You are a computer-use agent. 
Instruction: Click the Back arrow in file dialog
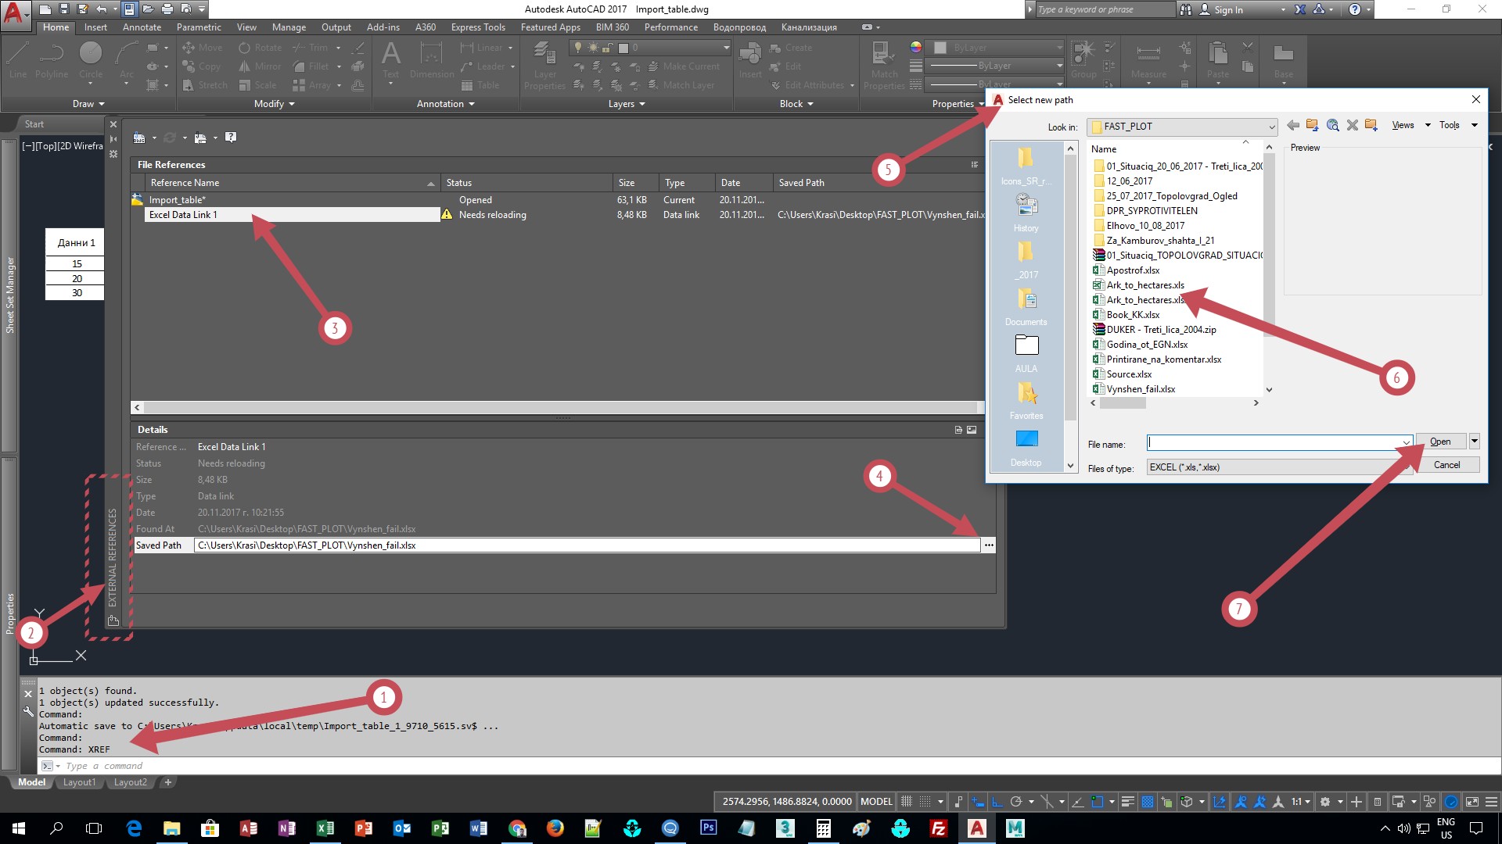tap(1293, 125)
